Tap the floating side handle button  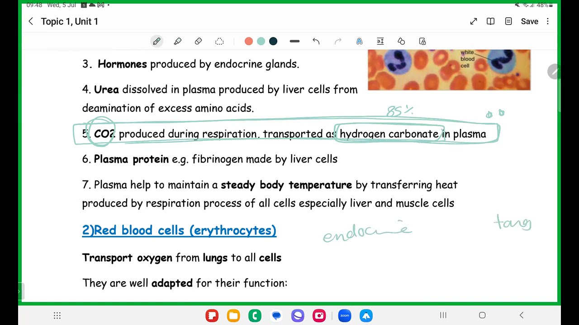pyautogui.click(x=554, y=71)
